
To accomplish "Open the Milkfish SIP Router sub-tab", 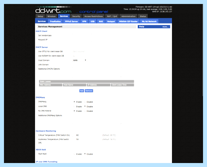I will tap(128, 21).
